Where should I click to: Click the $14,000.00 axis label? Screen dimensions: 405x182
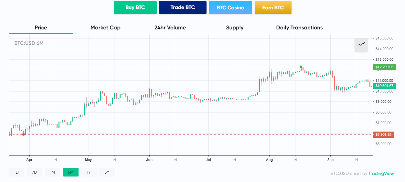pos(384,49)
